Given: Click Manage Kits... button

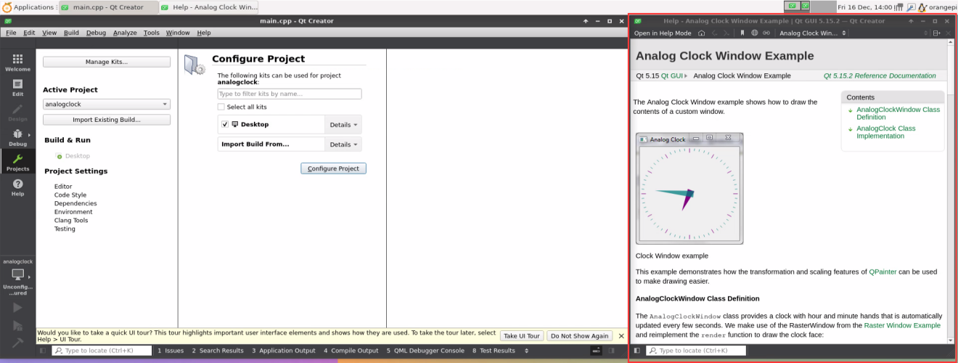Looking at the screenshot, I should (x=107, y=62).
